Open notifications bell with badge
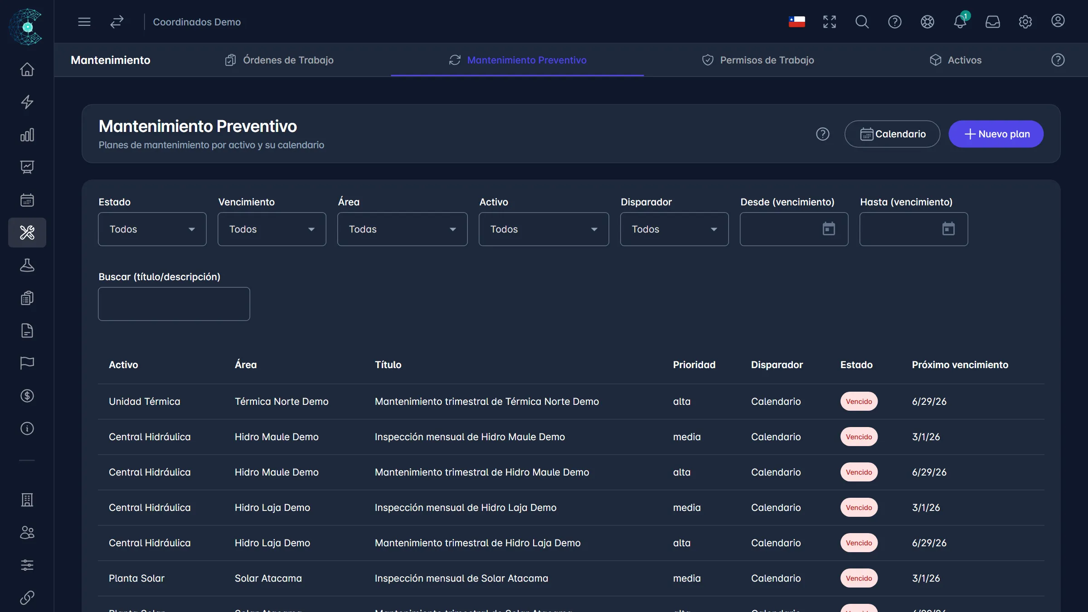The width and height of the screenshot is (1088, 612). [960, 22]
